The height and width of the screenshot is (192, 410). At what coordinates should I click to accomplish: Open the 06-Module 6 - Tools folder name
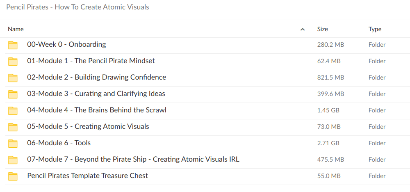(x=59, y=143)
